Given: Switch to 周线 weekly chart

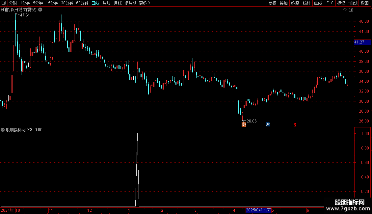Looking at the screenshot, I should coord(107,3).
